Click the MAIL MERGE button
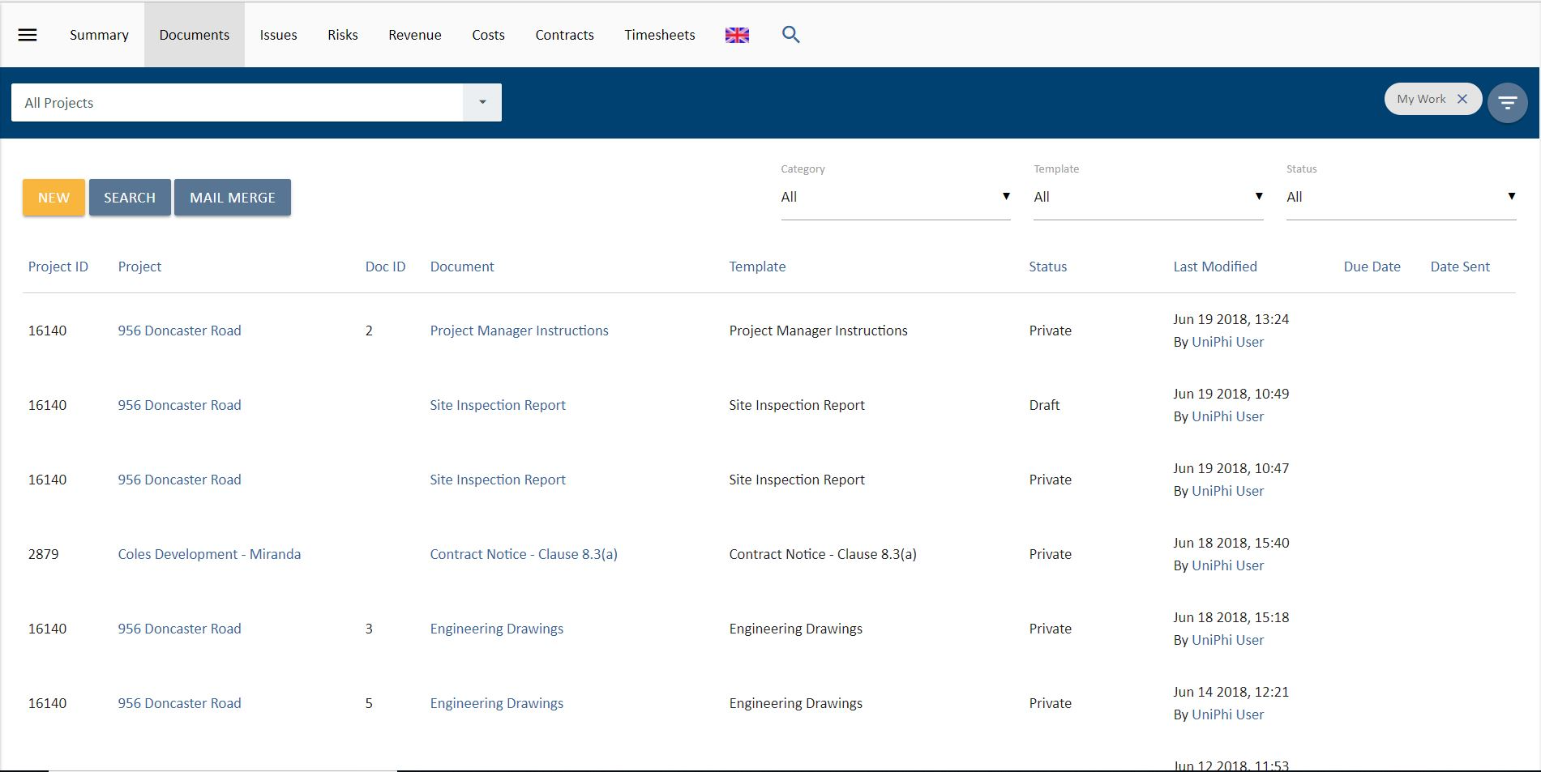The width and height of the screenshot is (1541, 772). click(x=233, y=198)
